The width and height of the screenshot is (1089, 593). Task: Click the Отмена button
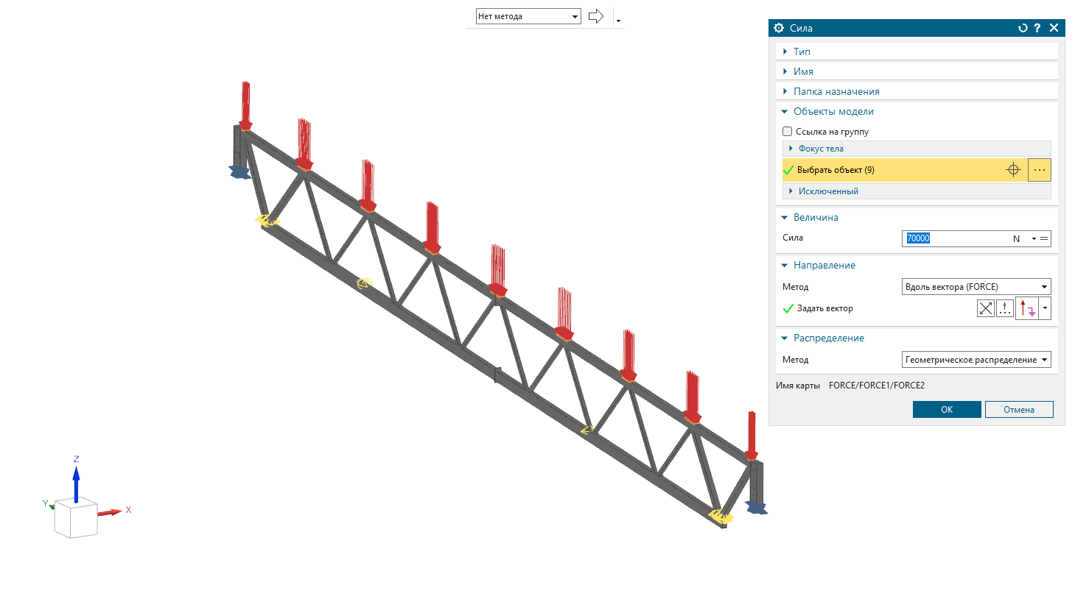[x=1019, y=410]
